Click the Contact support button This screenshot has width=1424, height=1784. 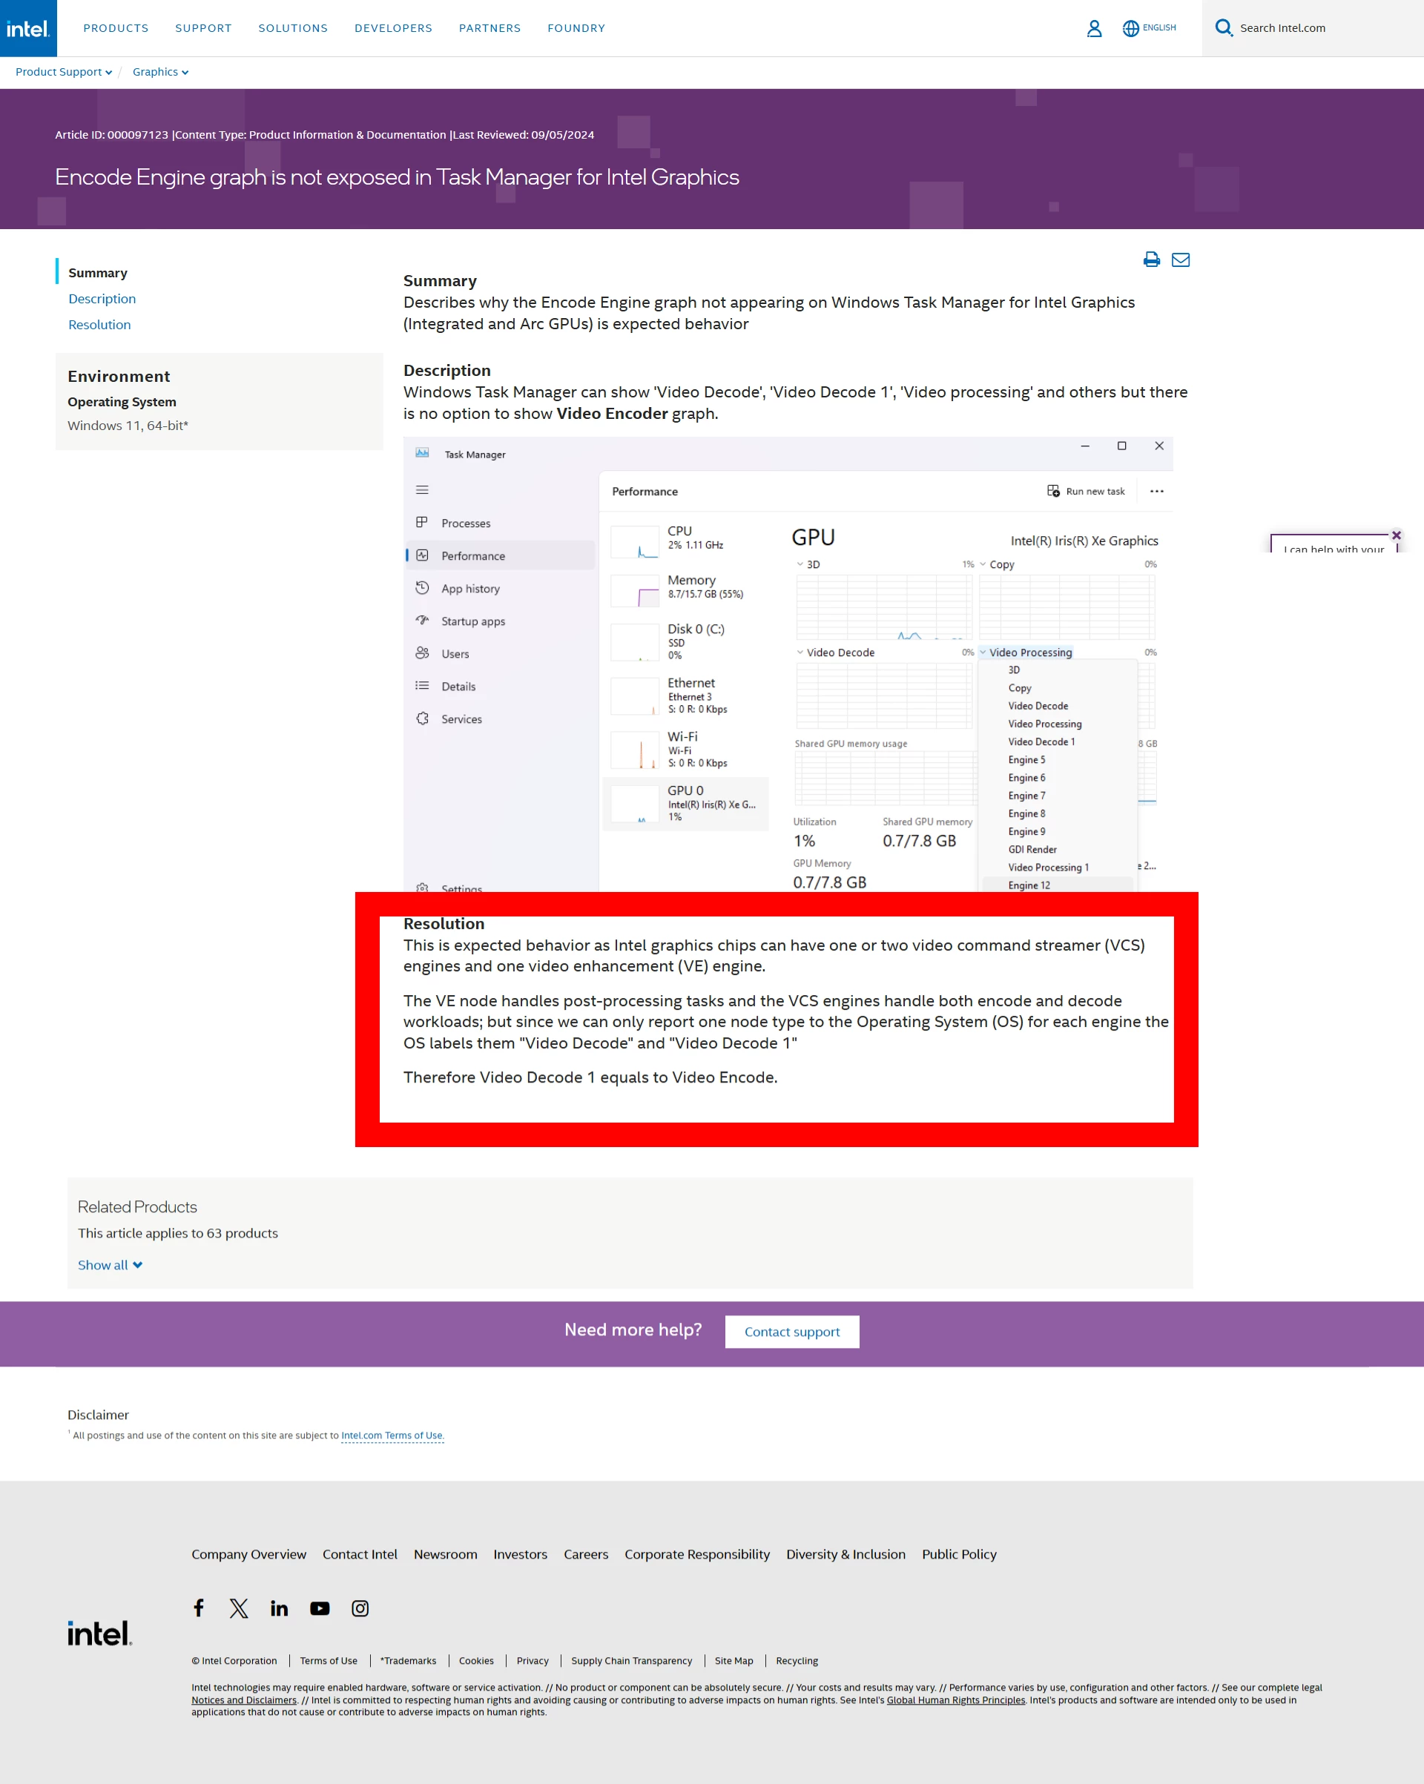click(791, 1332)
